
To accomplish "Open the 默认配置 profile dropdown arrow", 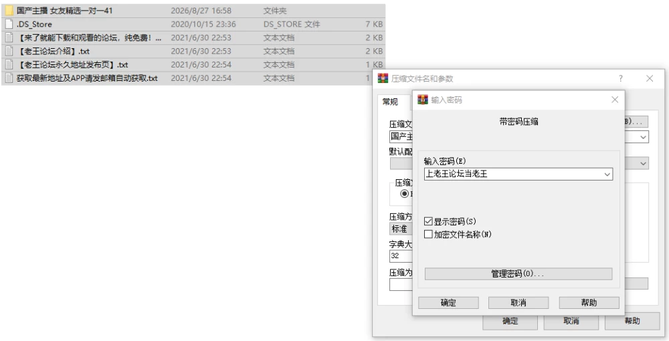I will (x=643, y=164).
